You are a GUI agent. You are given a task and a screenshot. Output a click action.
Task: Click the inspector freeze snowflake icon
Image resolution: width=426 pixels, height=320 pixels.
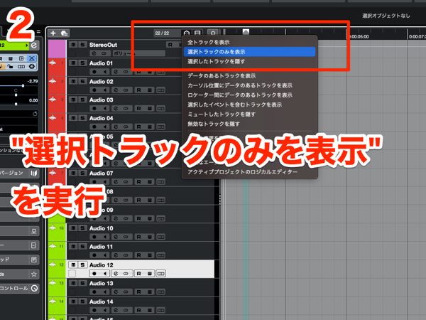click(32, 66)
